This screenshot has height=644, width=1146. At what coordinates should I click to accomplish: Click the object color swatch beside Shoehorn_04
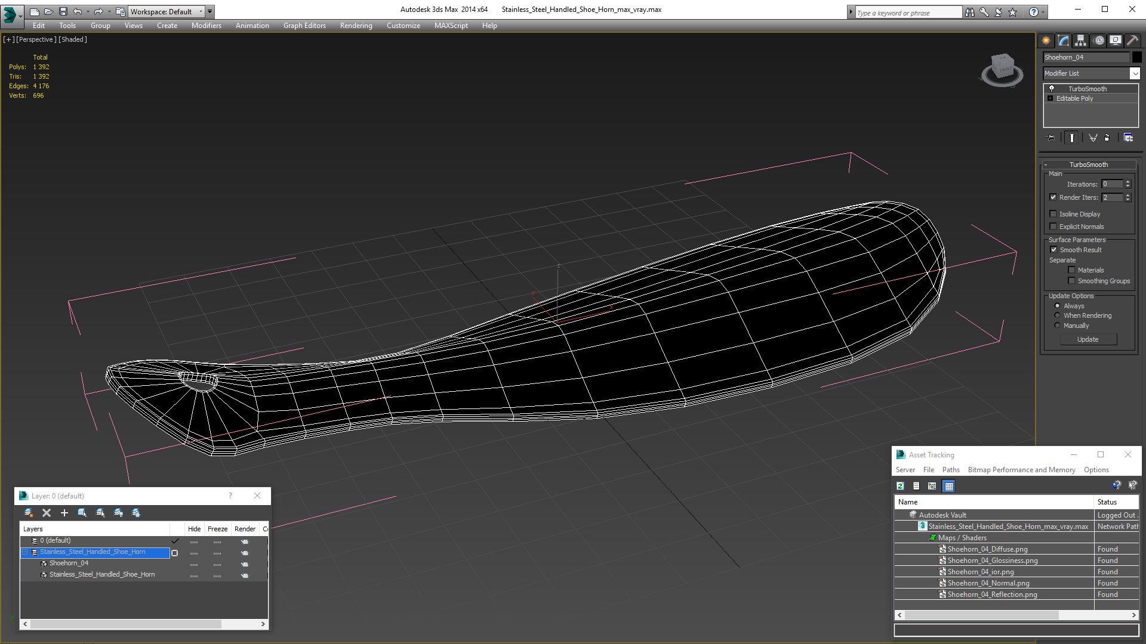(x=1137, y=57)
